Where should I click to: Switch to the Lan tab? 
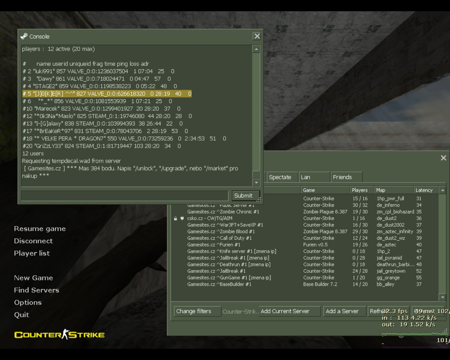[314, 177]
